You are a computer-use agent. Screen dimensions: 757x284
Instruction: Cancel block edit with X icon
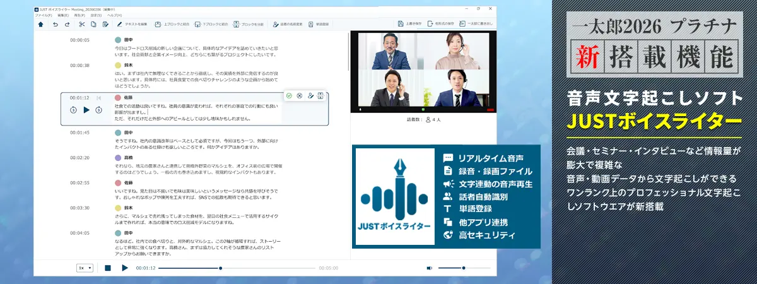click(299, 95)
